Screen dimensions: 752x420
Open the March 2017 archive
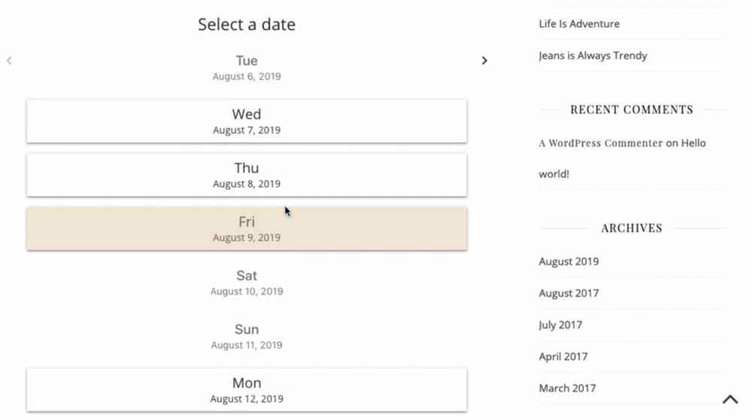pyautogui.click(x=567, y=388)
